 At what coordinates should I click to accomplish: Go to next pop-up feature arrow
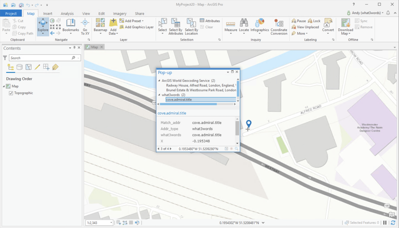171,149
